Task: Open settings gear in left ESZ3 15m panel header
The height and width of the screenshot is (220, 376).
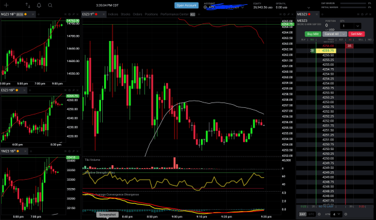Action: click(x=69, y=90)
